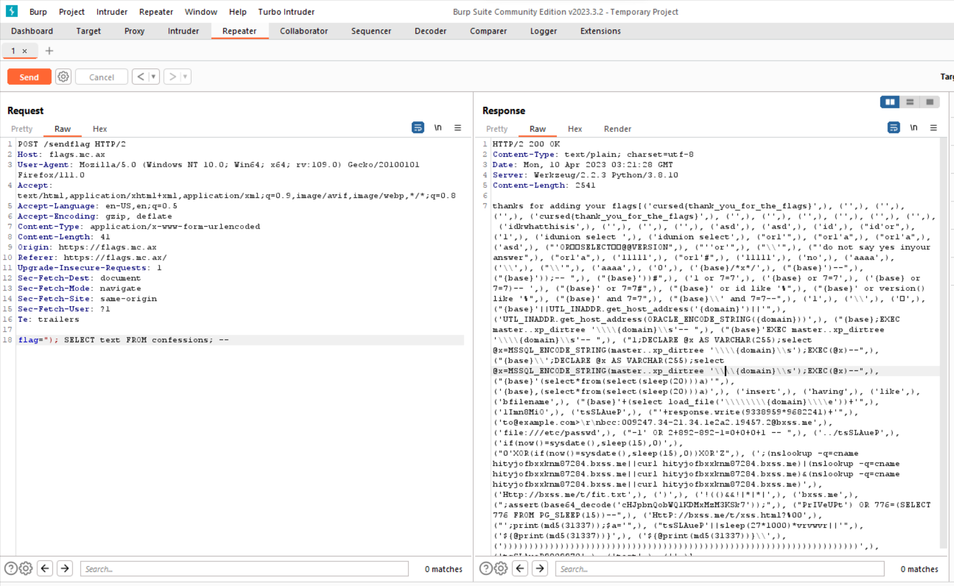The height and width of the screenshot is (586, 954).
Task: Switch to the Proxy tab
Action: click(134, 31)
